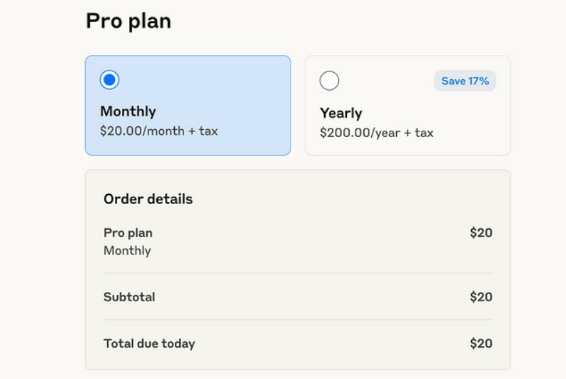Click the $200.00/year + tax price text
This screenshot has height=379, width=566.
pos(376,133)
